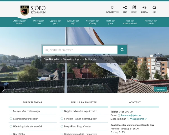
Task: Select Trafik och gator menu item
Action: point(110,22)
